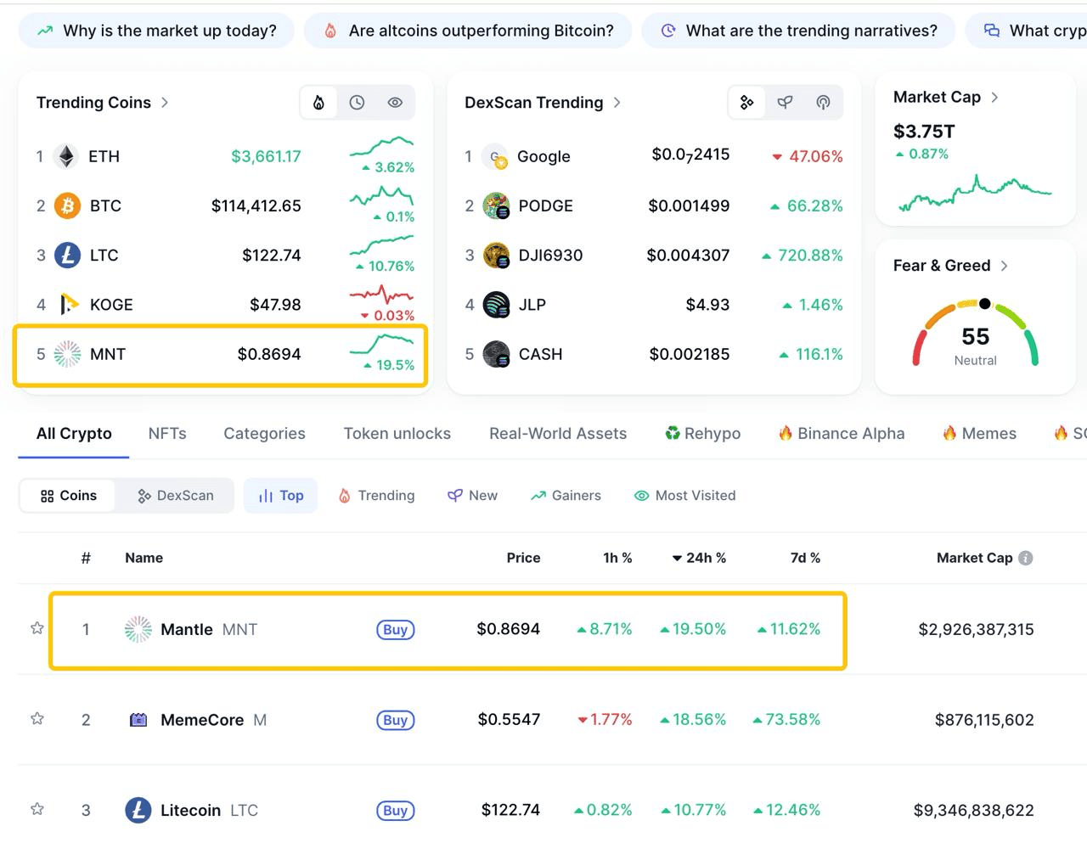Click the Market Cap info icon in header
Image resolution: width=1087 pixels, height=843 pixels.
tap(1026, 558)
